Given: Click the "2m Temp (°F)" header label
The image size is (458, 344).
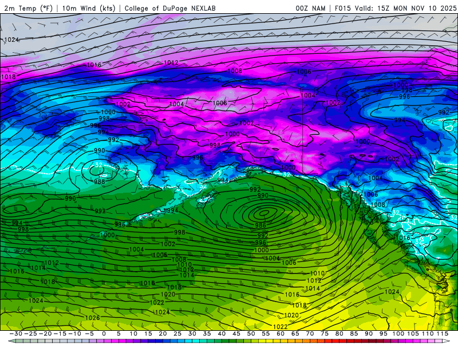Looking at the screenshot, I should [28, 8].
